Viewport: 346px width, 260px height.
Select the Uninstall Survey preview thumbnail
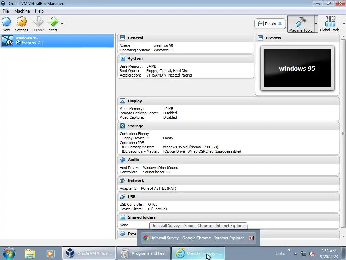tap(198, 238)
